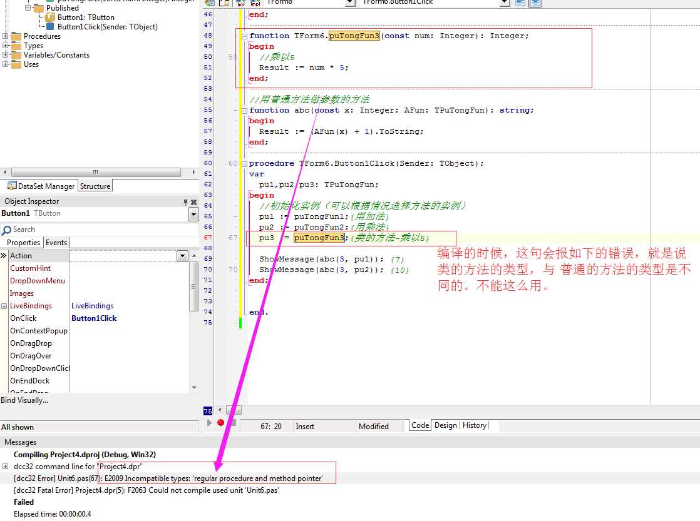Select the OnClick event row

[99, 318]
